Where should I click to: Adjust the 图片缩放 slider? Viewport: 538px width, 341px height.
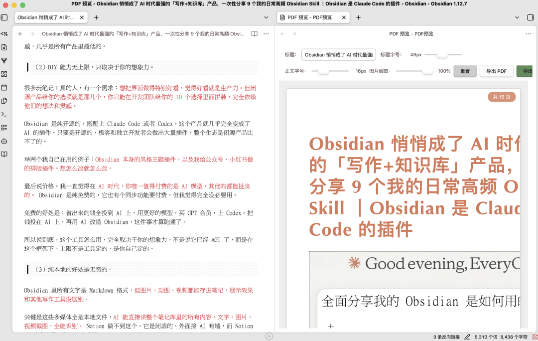pos(414,71)
